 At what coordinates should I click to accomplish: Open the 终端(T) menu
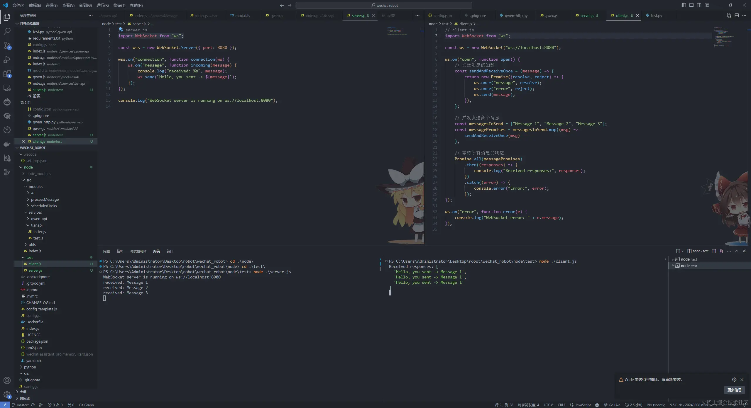pyautogui.click(x=119, y=5)
